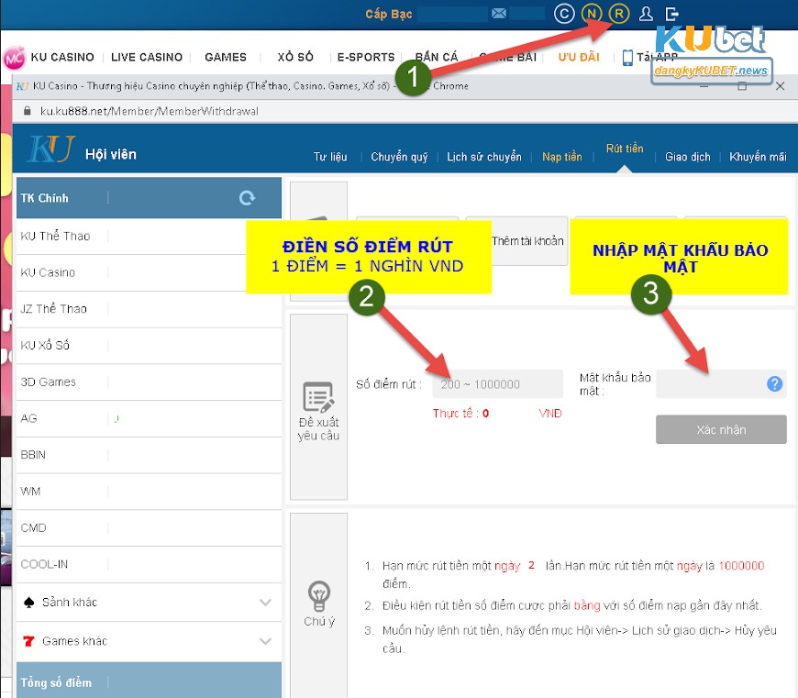Open the E-SPORTS menu
Image resolution: width=798 pixels, height=698 pixels.
pos(365,57)
